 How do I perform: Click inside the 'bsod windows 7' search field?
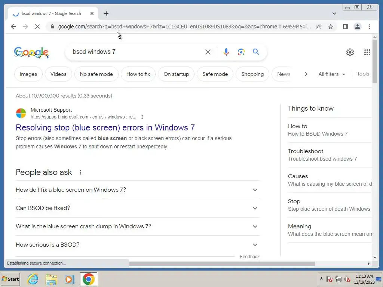tap(137, 52)
